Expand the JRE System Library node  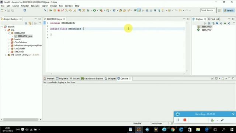6,55
